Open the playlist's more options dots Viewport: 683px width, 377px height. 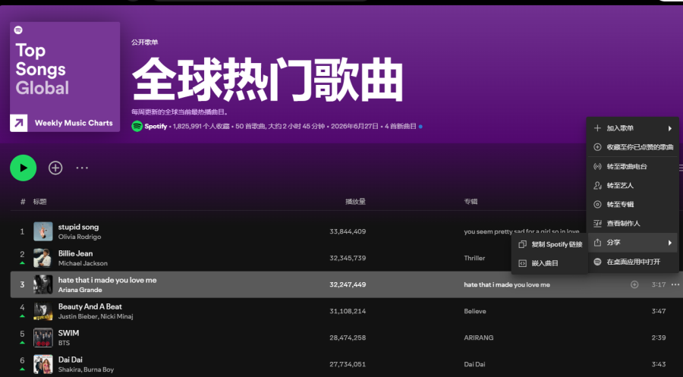(82, 168)
